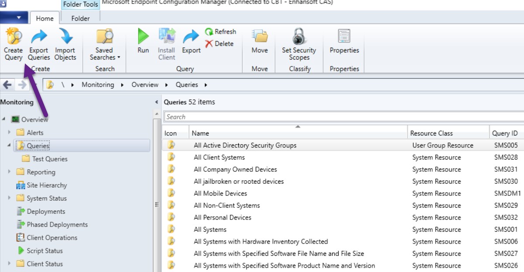Click inside the queries Search box
524x272 pixels.
click(x=306, y=117)
